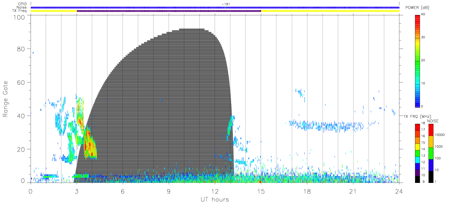Click the 20 label on Range Gate axis
Image resolution: width=449 pixels, height=207 pixels.
coord(22,149)
